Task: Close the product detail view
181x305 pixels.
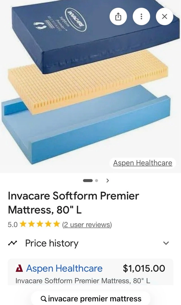Action: point(165,16)
